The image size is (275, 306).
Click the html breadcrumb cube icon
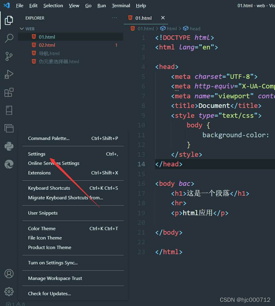163,28
